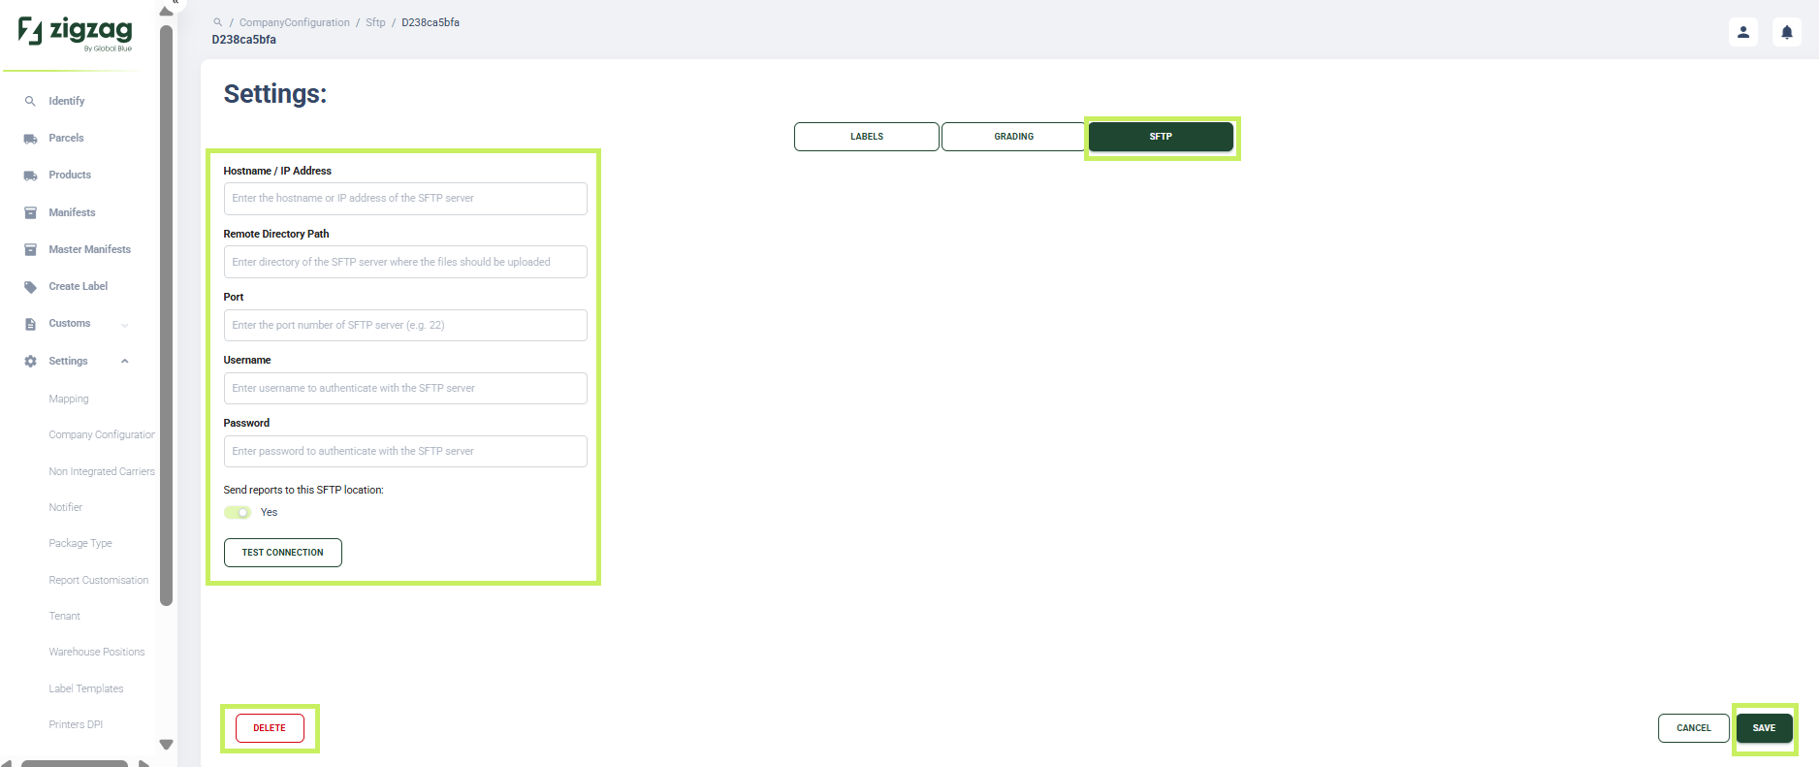Open Non Integrated Carriers menu item
The height and width of the screenshot is (767, 1819).
tap(102, 471)
